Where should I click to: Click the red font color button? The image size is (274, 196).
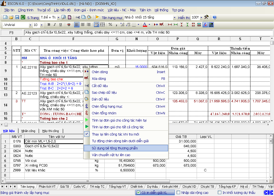[x=145, y=25]
